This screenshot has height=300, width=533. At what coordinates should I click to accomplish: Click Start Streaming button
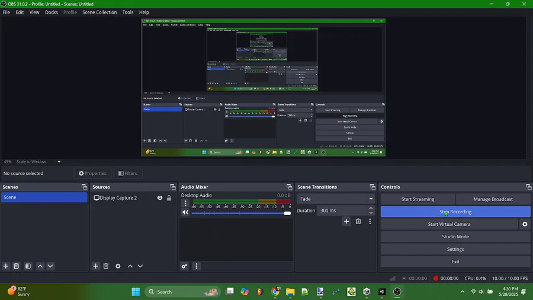click(x=418, y=199)
